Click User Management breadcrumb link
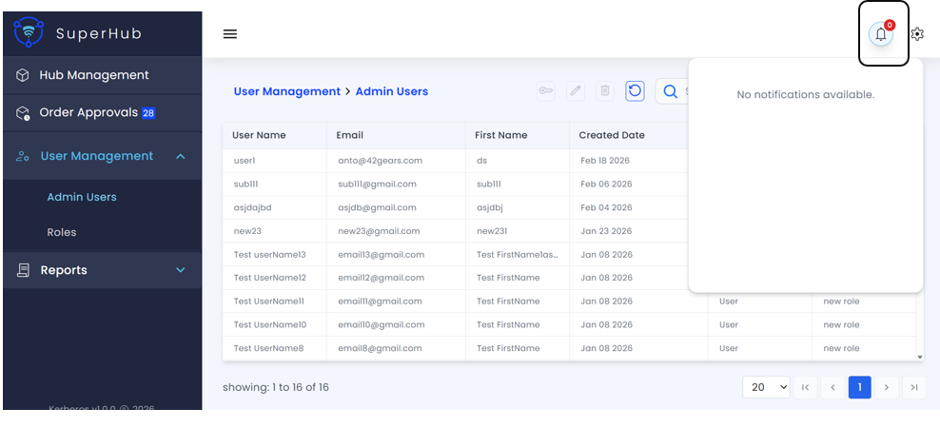Viewport: 940px width, 428px height. click(286, 91)
